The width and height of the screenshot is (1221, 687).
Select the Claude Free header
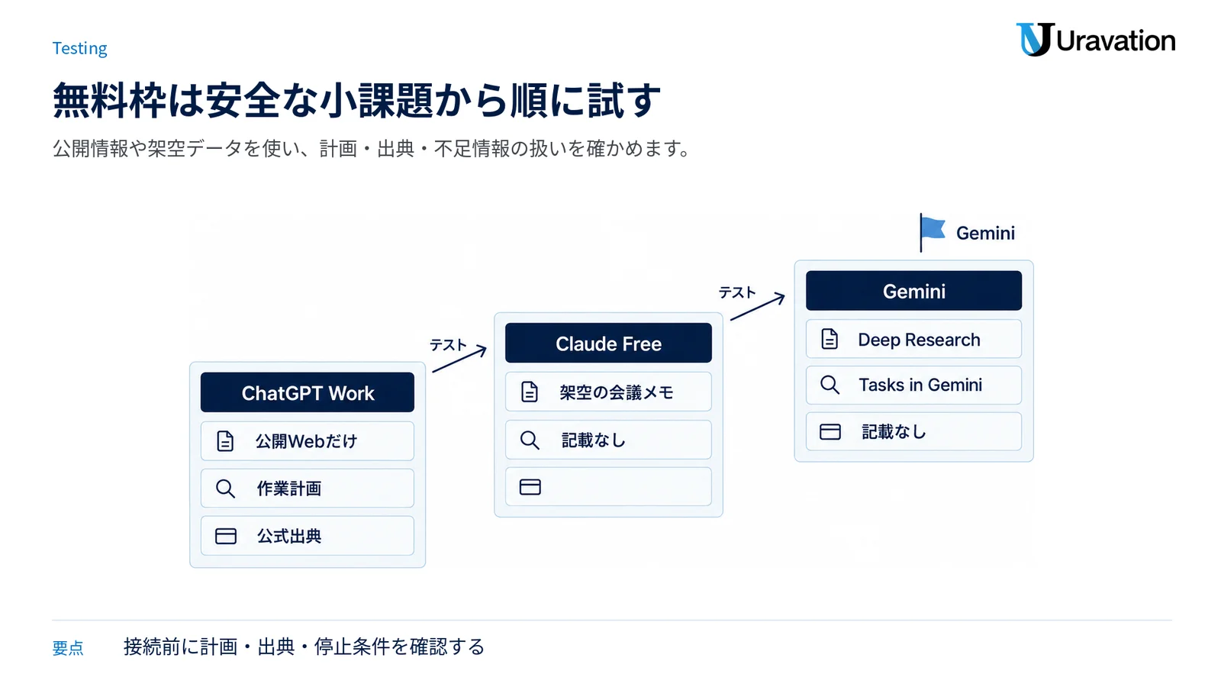(608, 343)
